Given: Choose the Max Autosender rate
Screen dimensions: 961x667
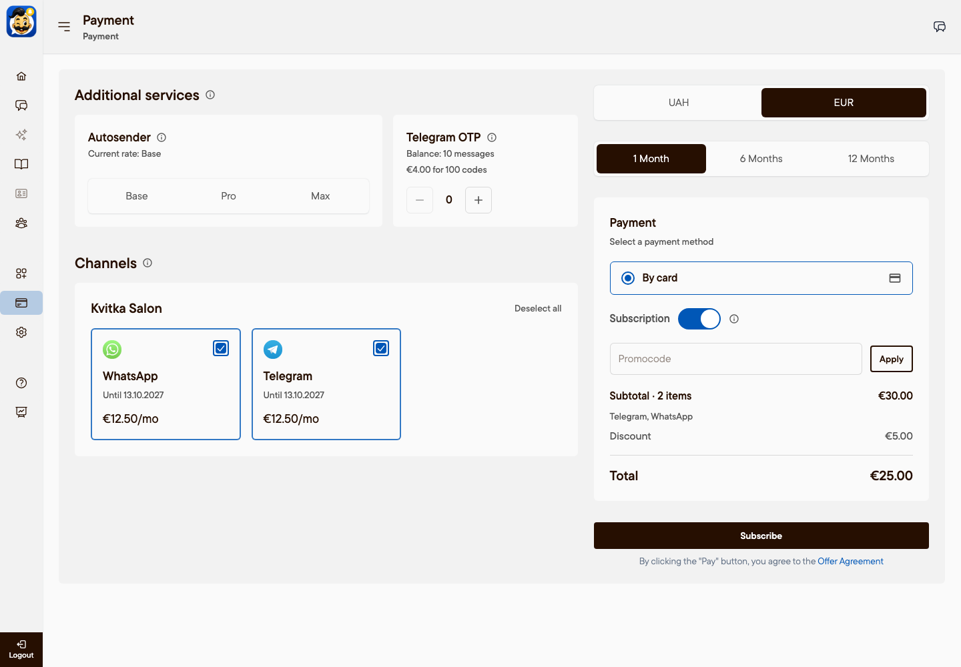Looking at the screenshot, I should click(320, 196).
